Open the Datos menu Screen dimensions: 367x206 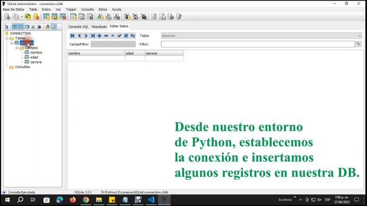point(103,9)
